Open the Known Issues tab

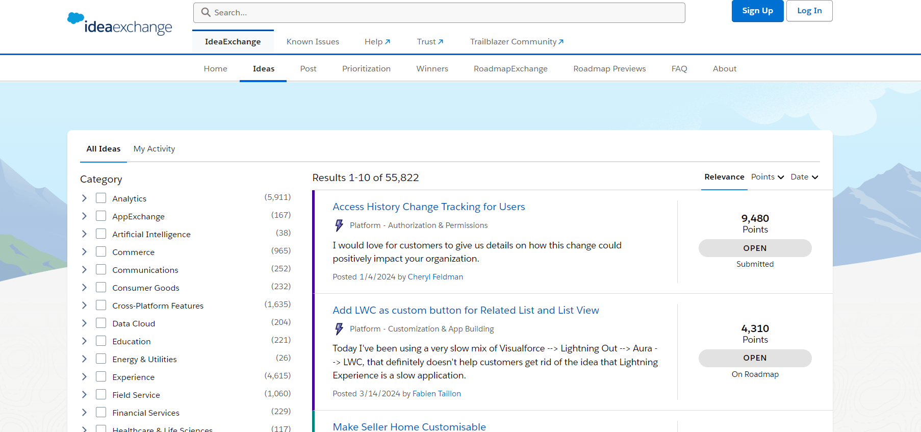pyautogui.click(x=313, y=41)
